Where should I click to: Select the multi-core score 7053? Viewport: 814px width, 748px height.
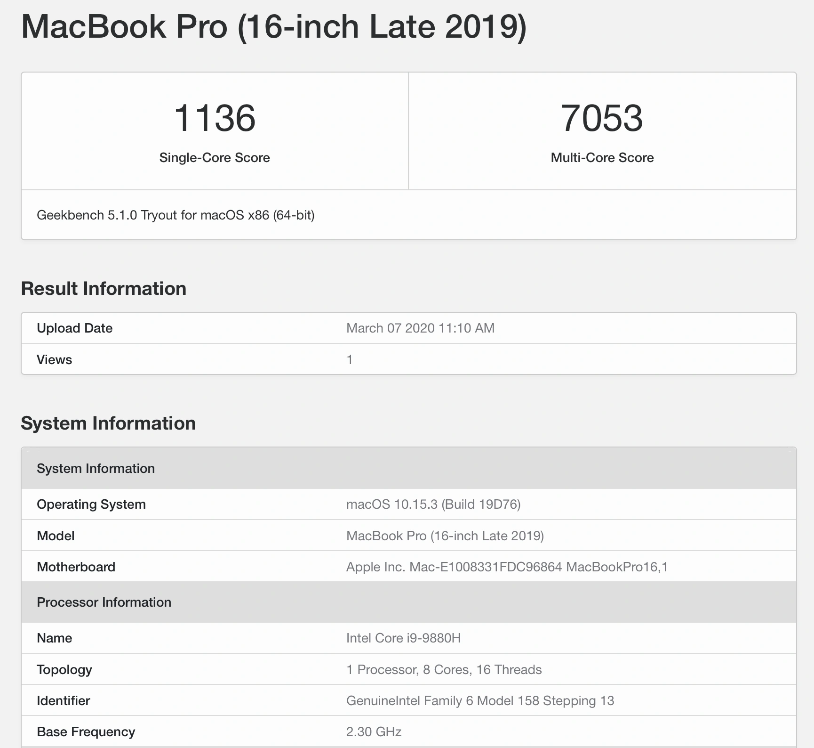[602, 118]
